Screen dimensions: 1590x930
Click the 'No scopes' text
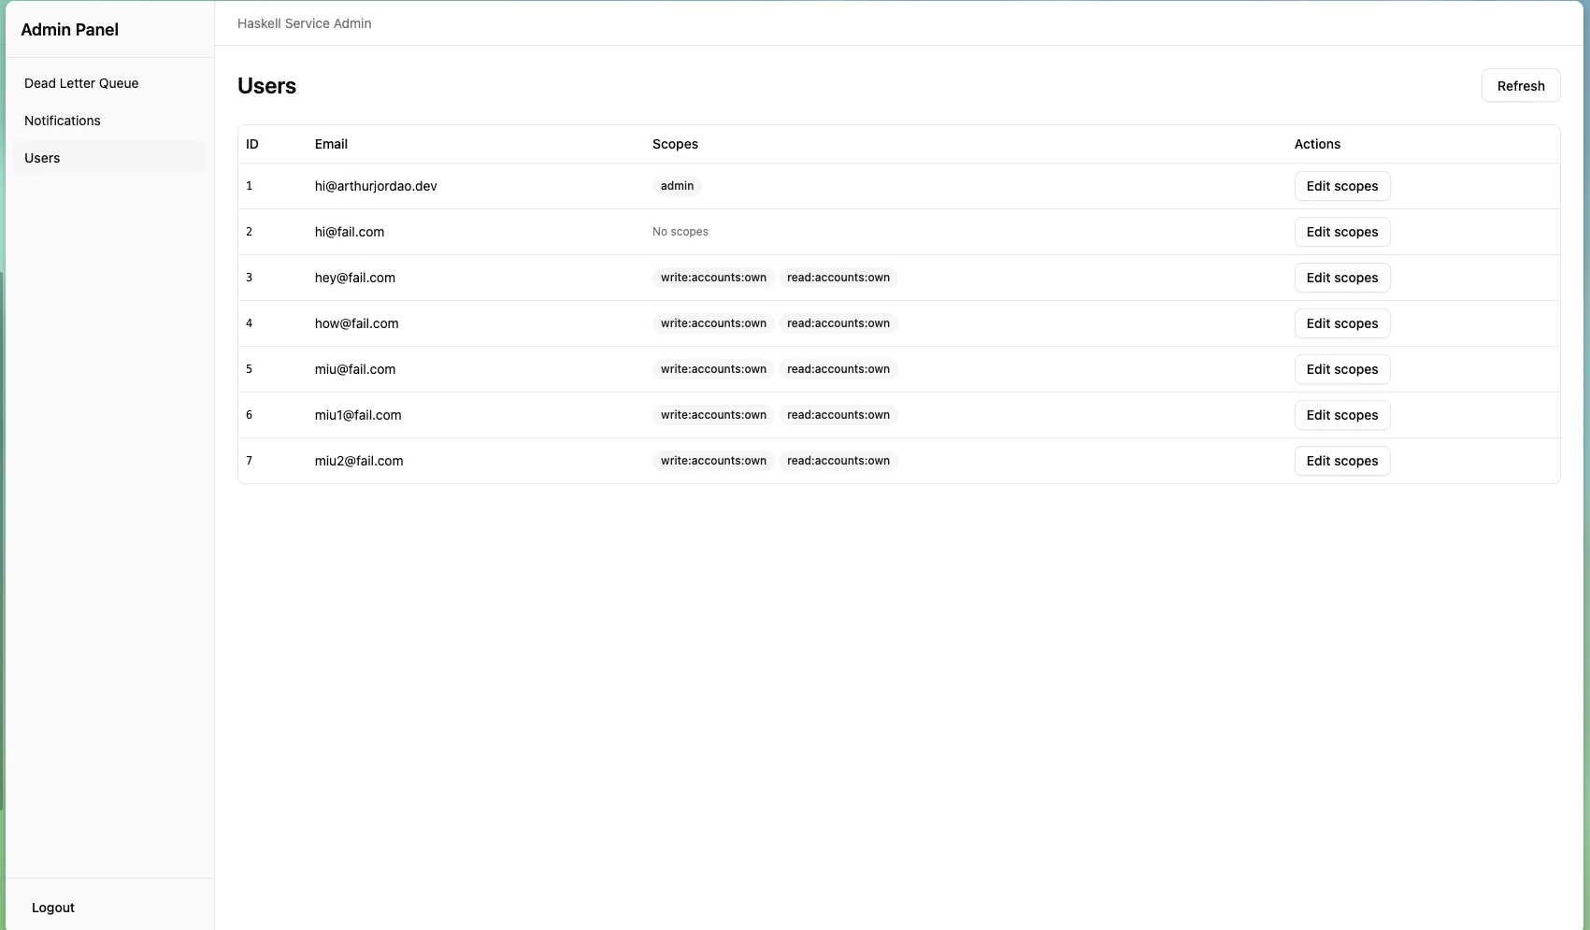tap(680, 232)
